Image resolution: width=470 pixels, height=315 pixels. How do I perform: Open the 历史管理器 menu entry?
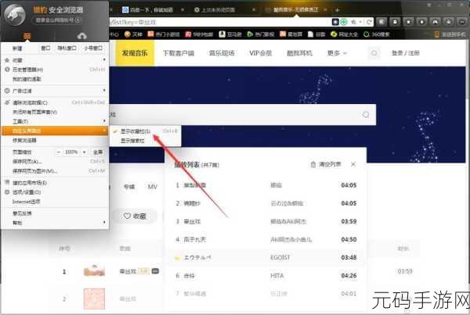tap(55, 70)
